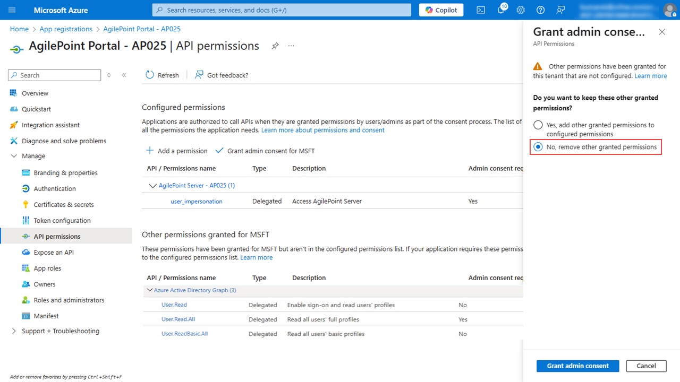Click Add a permission

pos(177,151)
